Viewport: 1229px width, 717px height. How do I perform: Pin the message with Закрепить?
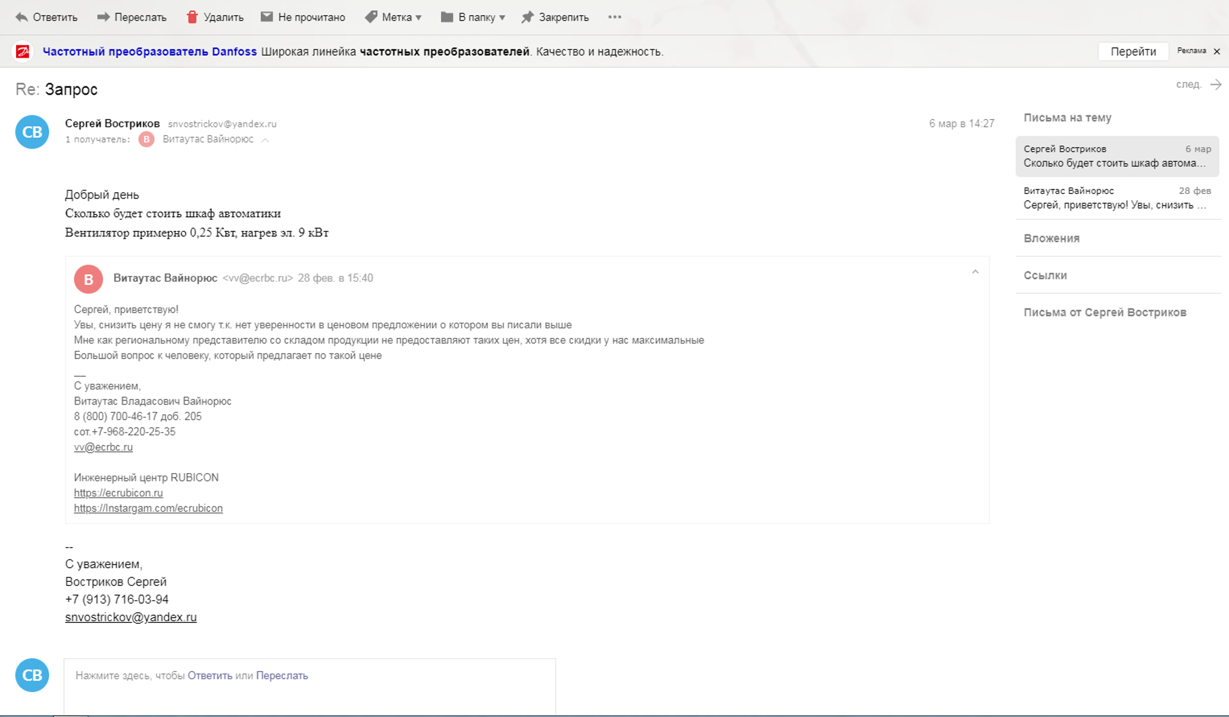(x=555, y=17)
